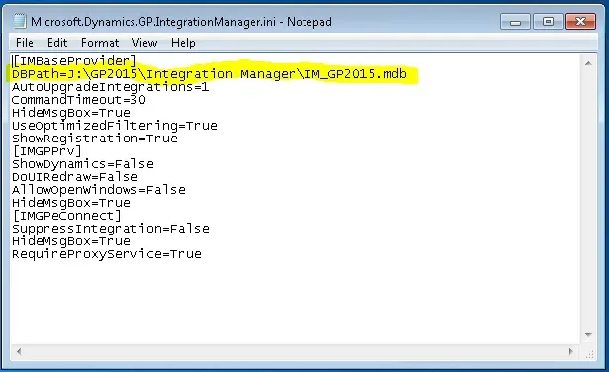This screenshot has height=372, width=609.
Task: Click the RequireProxyService=True line
Action: coord(107,254)
